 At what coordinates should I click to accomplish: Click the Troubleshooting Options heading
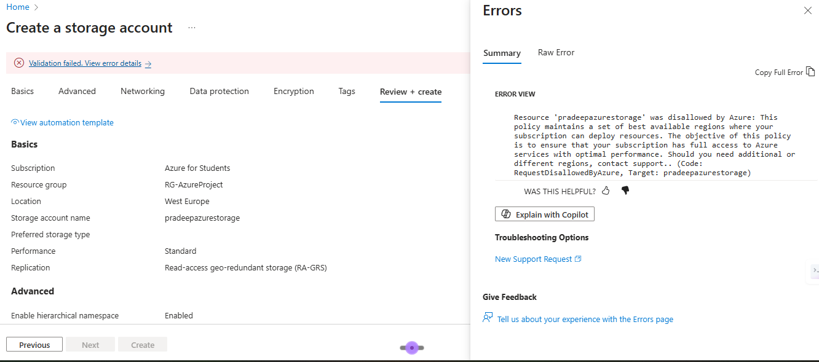tap(542, 237)
